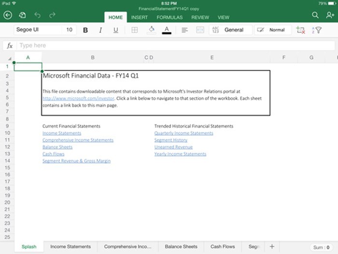Viewport: 338px width, 254px height.
Task: Select Trended Historical Financial Statements heading
Action: [194, 126]
